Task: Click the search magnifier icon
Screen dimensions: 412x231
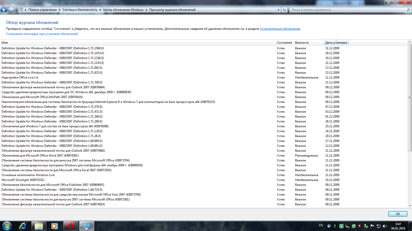Action: tap(408, 10)
